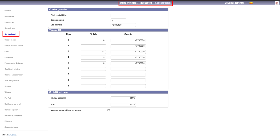Click the Actualizar version link
This screenshot has width=280, height=136.
(13, 135)
